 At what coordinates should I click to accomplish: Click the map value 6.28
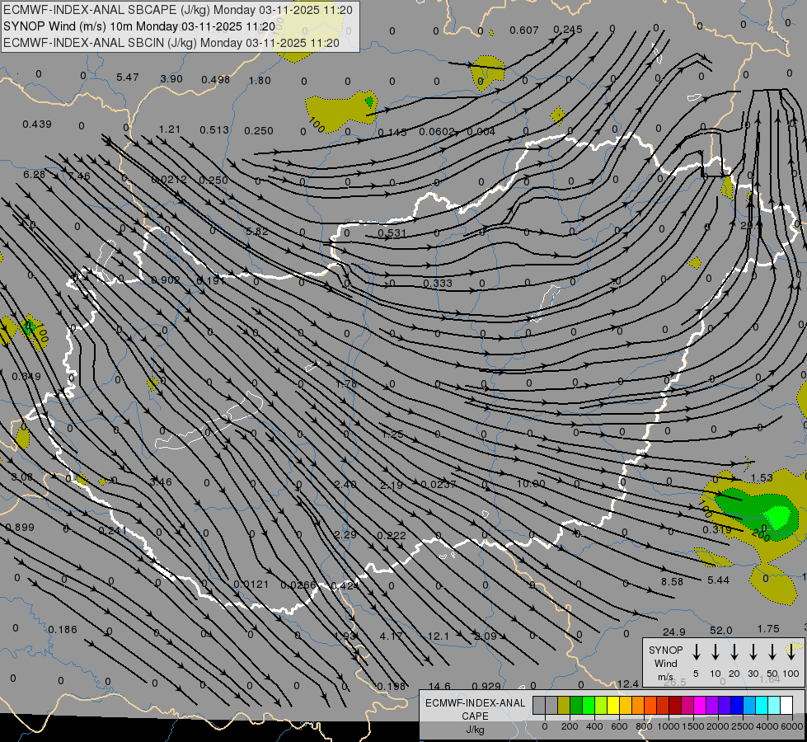pyautogui.click(x=34, y=175)
